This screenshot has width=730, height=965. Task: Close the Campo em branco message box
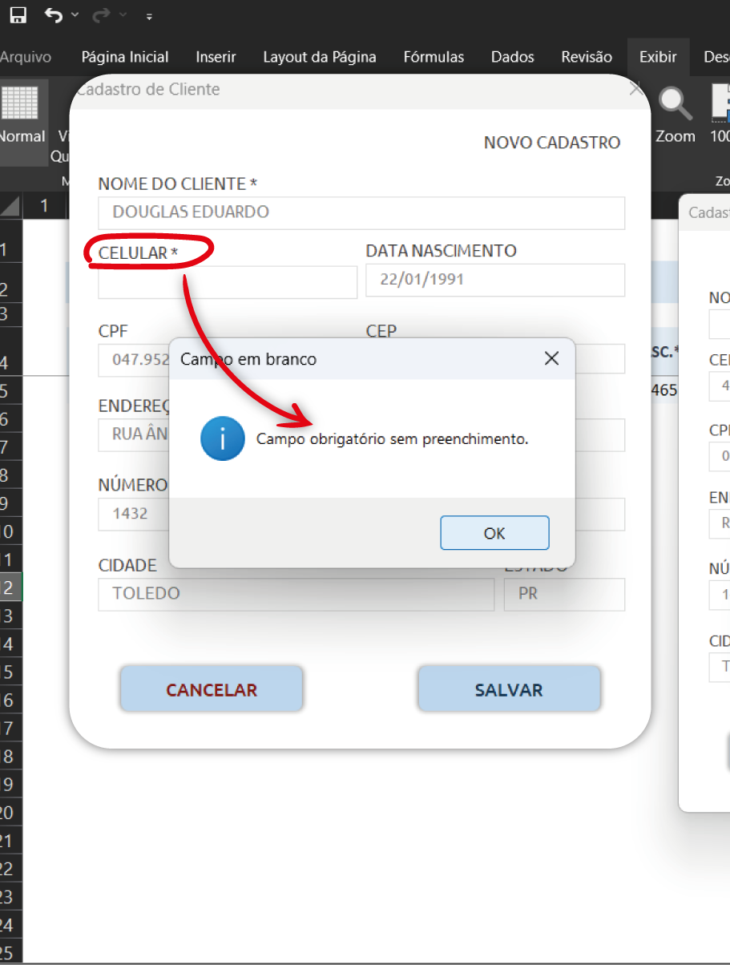(x=551, y=358)
